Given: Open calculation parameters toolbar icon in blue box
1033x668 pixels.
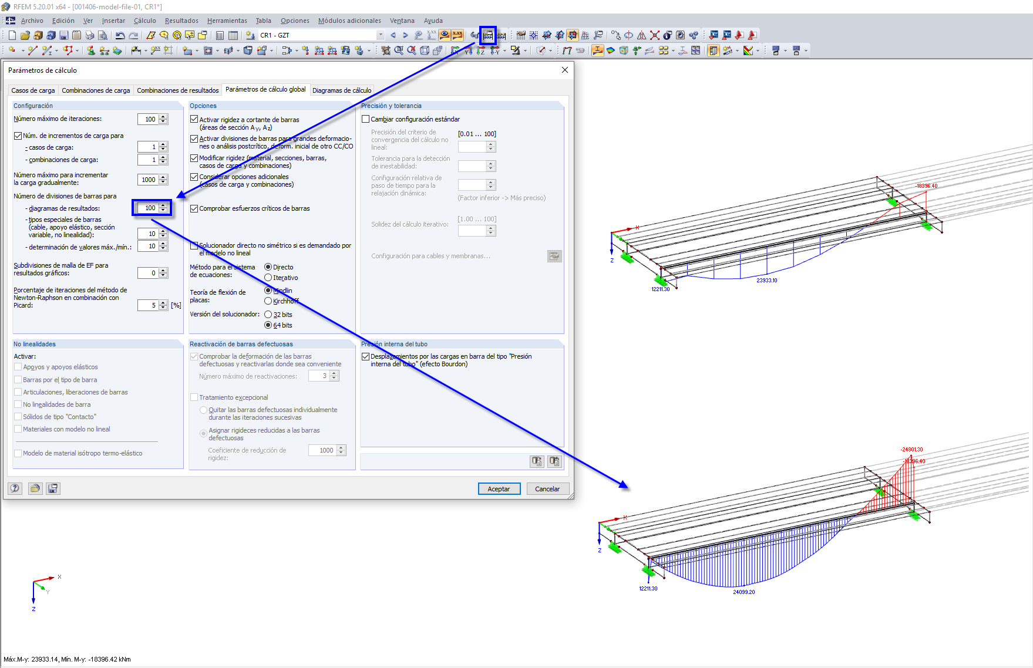Looking at the screenshot, I should (488, 35).
